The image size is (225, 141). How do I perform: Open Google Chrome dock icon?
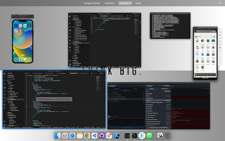click(x=87, y=136)
